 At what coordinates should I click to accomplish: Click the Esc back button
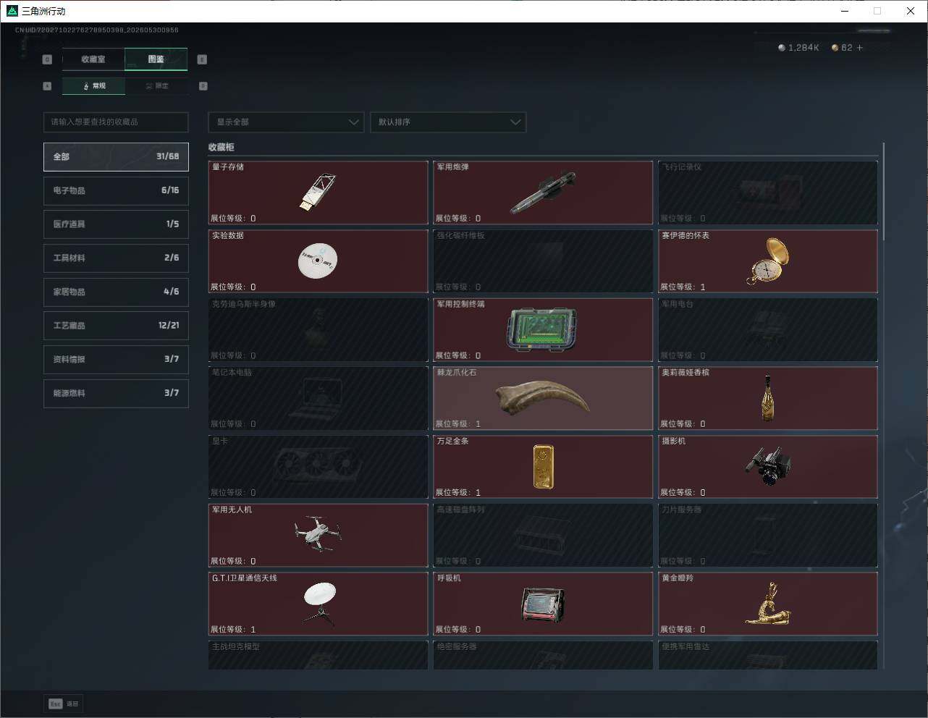click(64, 704)
